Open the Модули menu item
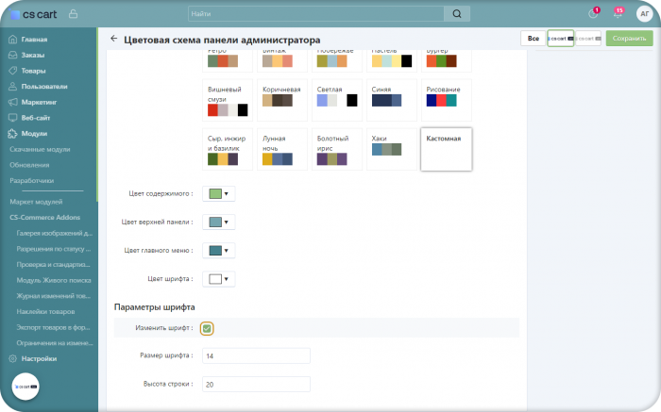Image resolution: width=661 pixels, height=412 pixels. (x=34, y=134)
